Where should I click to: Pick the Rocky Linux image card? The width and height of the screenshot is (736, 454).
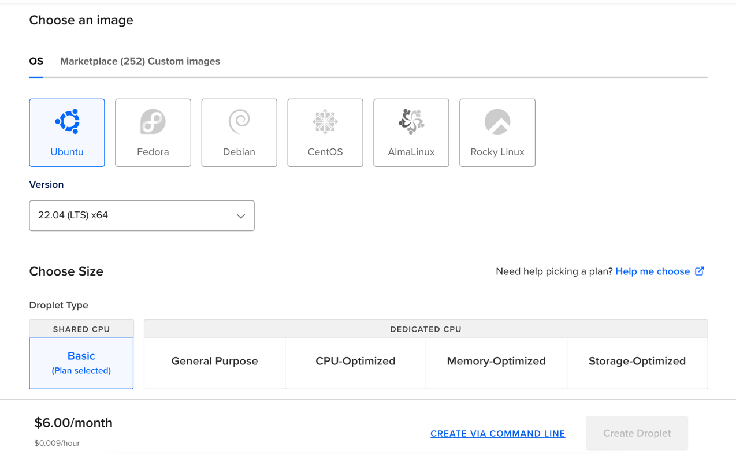[x=497, y=132]
